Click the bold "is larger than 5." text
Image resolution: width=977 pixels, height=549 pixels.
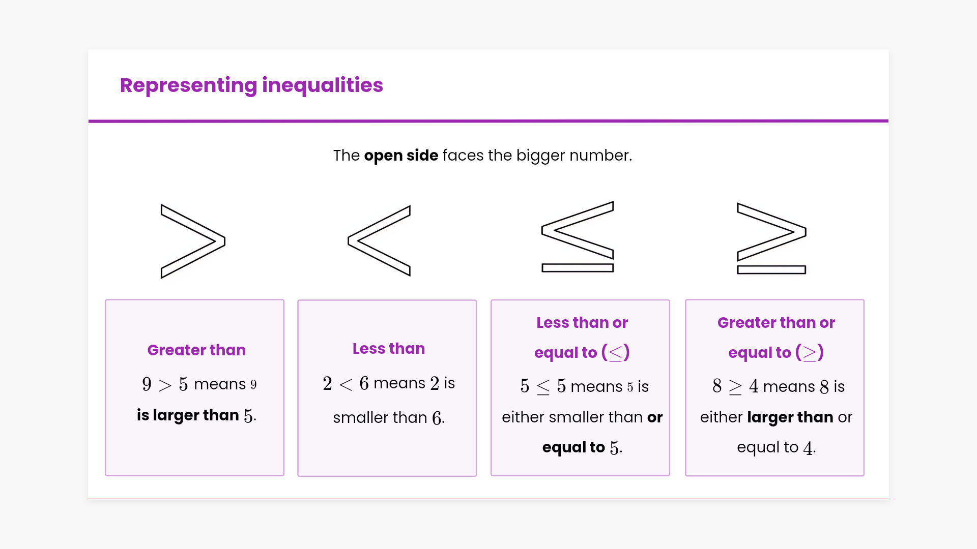tap(196, 415)
